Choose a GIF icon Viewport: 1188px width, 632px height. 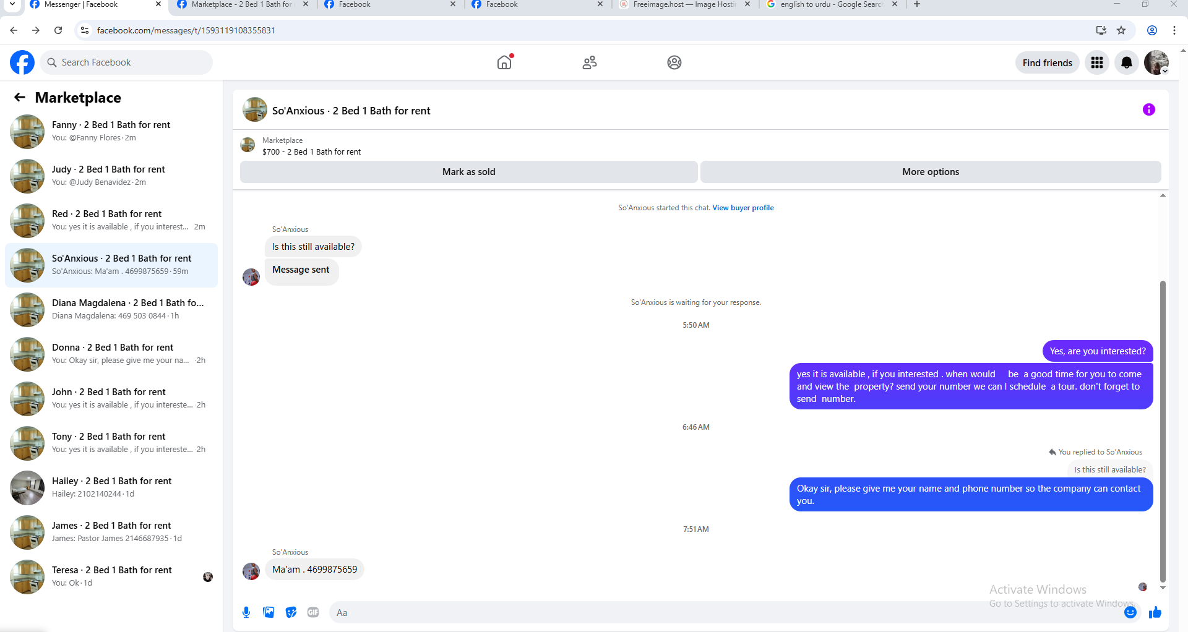[313, 612]
